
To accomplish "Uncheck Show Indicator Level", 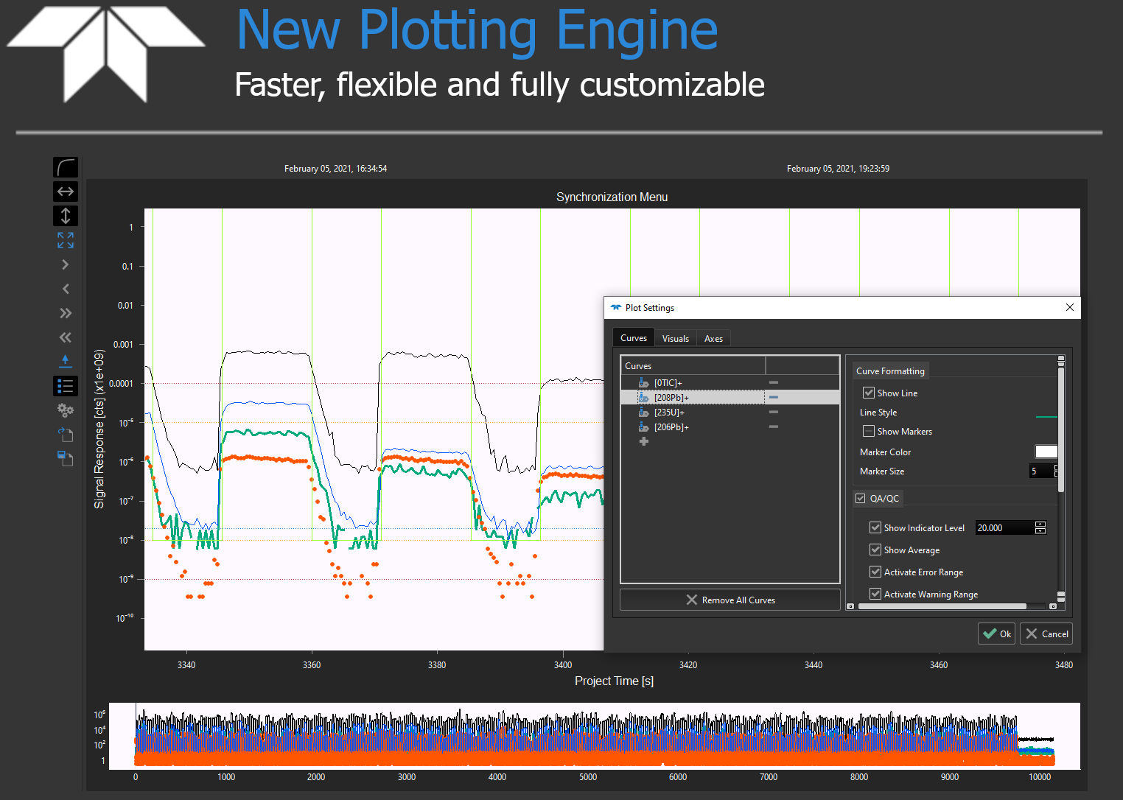I will pyautogui.click(x=875, y=527).
